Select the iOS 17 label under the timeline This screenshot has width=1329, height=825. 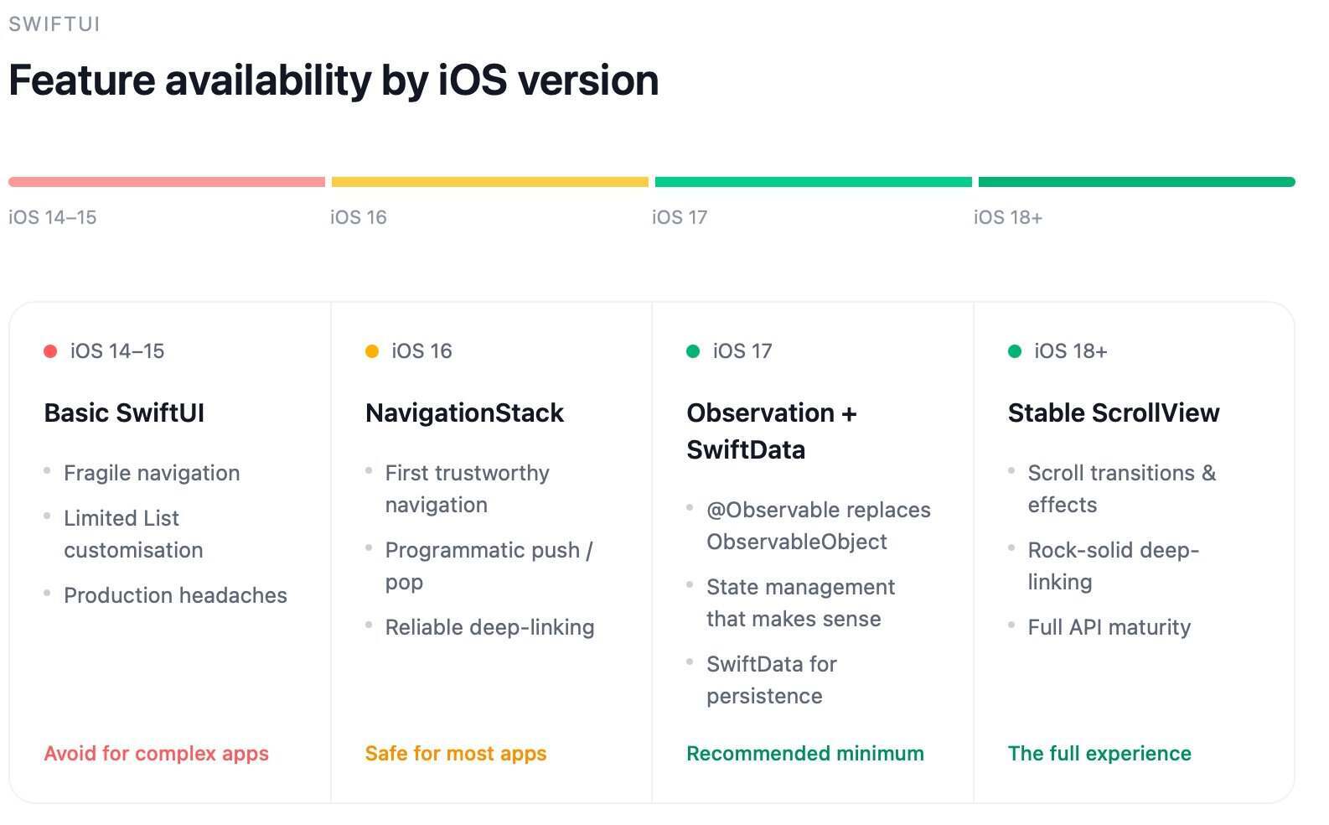click(x=680, y=218)
